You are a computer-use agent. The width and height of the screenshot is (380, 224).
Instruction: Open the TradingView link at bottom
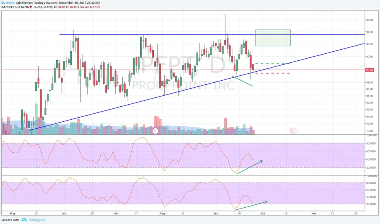37,220
